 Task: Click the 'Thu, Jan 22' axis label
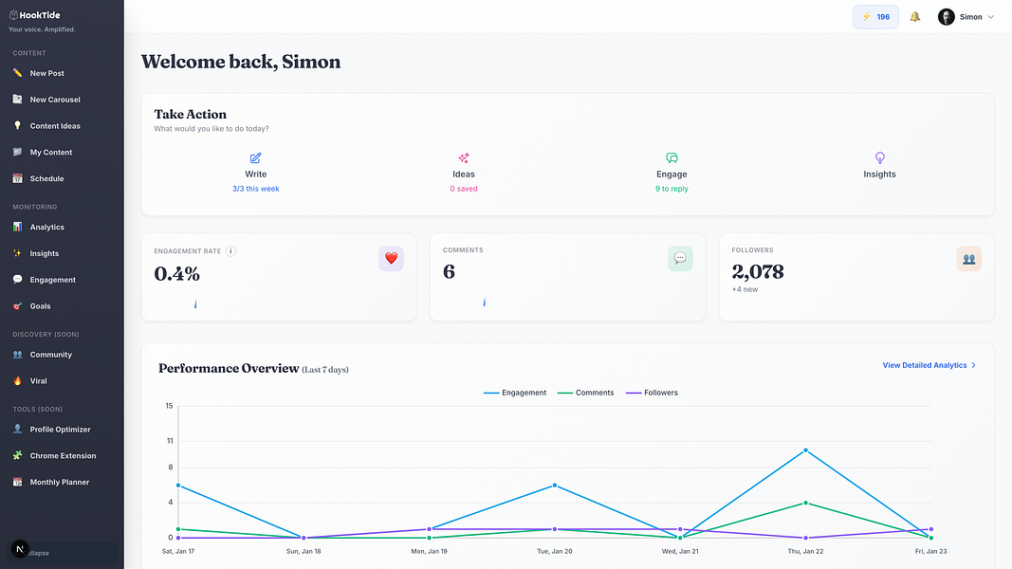(805, 551)
